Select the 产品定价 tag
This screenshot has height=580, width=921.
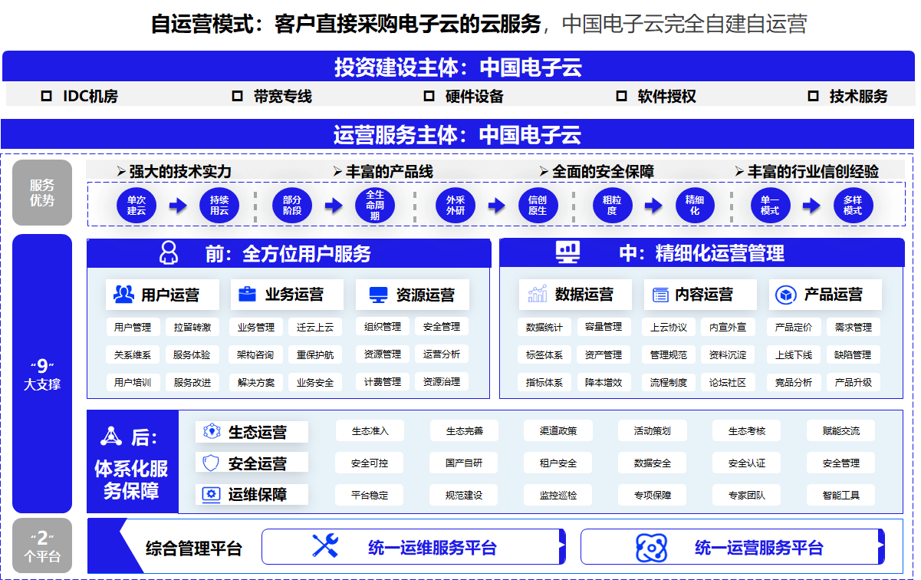tap(794, 328)
